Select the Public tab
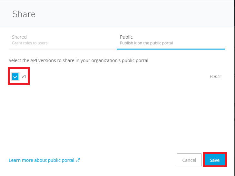 (x=171, y=40)
